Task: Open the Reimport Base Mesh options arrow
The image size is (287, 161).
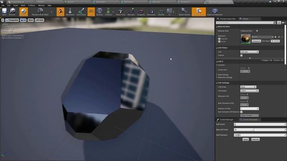Action: point(52,12)
